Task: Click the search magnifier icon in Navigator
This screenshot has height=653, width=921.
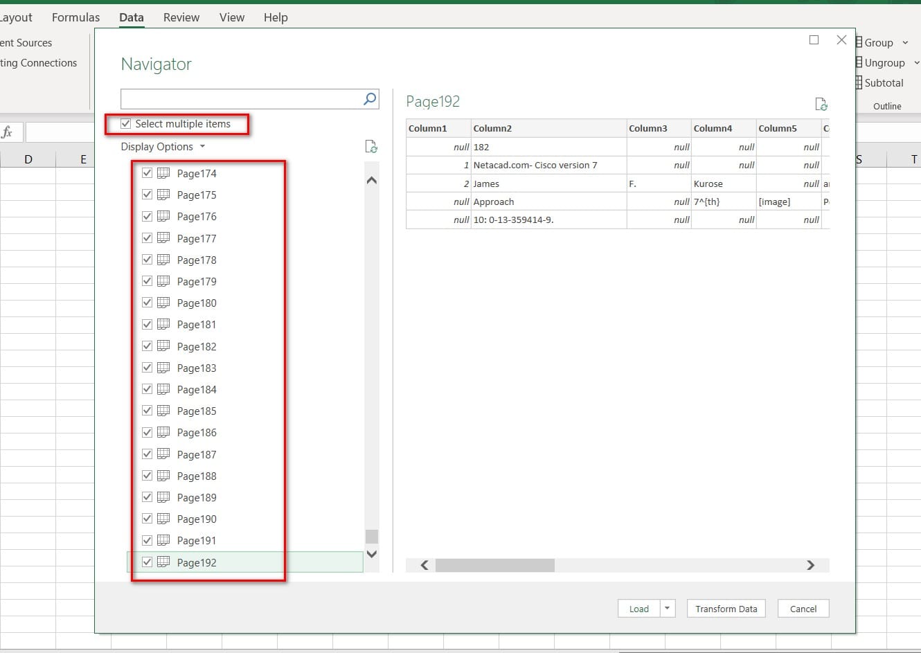Action: coord(370,99)
